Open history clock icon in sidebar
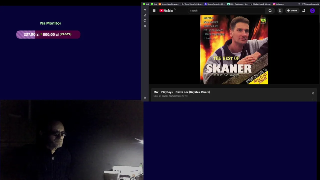 point(145,20)
